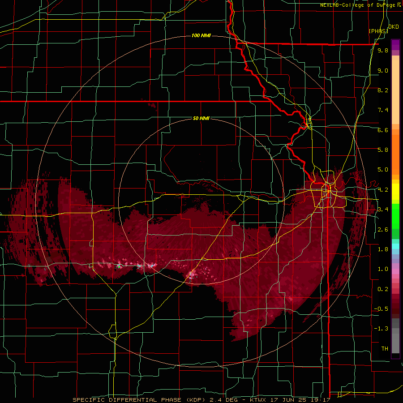The height and width of the screenshot is (403, 403).
Task: Click the 5.8 color scale value
Action: click(383, 150)
